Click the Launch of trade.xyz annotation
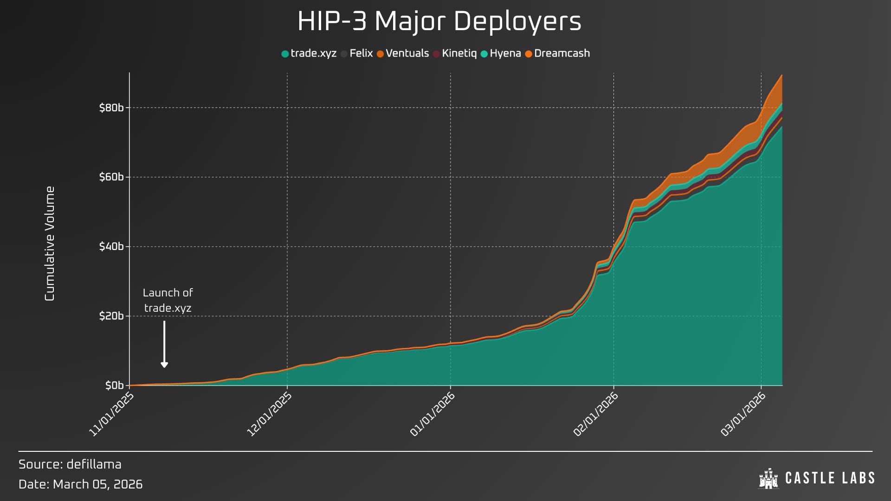This screenshot has width=891, height=501. (x=168, y=300)
